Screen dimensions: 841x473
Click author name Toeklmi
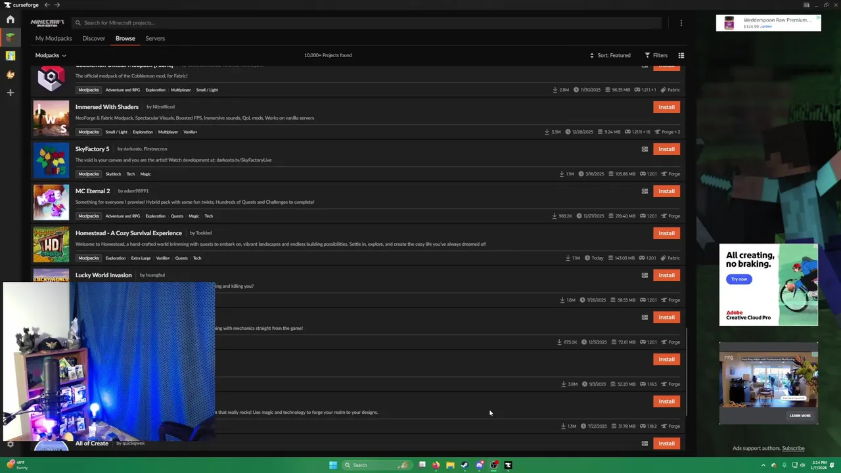(204, 233)
